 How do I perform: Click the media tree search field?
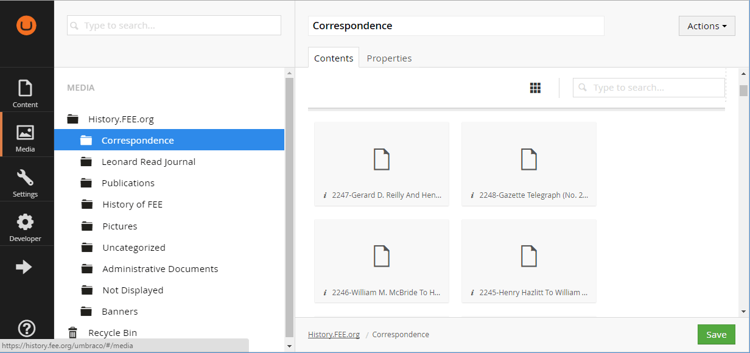[x=174, y=26]
